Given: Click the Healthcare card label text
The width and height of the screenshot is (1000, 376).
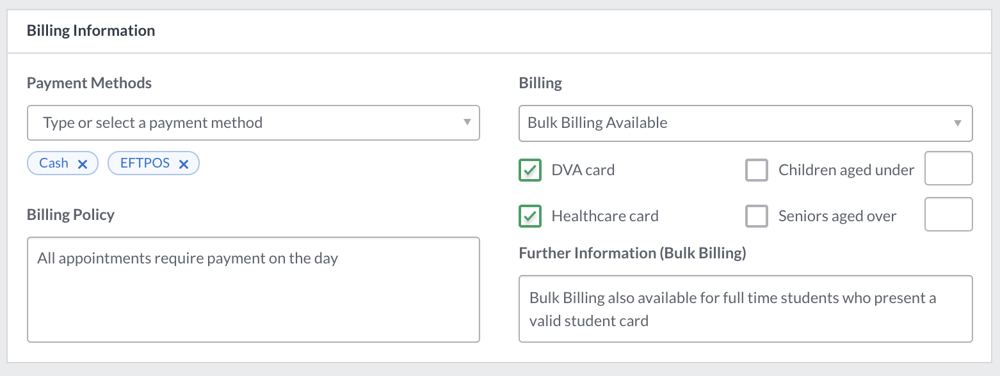Looking at the screenshot, I should (x=605, y=216).
